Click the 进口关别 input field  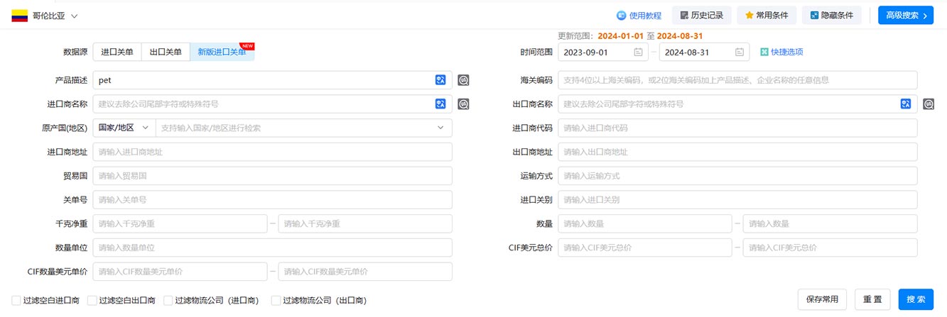pyautogui.click(x=737, y=199)
